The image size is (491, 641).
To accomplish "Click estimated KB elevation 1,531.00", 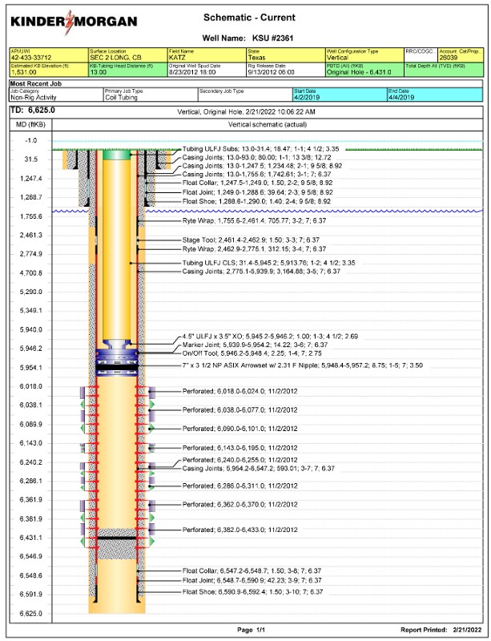I will (23, 72).
